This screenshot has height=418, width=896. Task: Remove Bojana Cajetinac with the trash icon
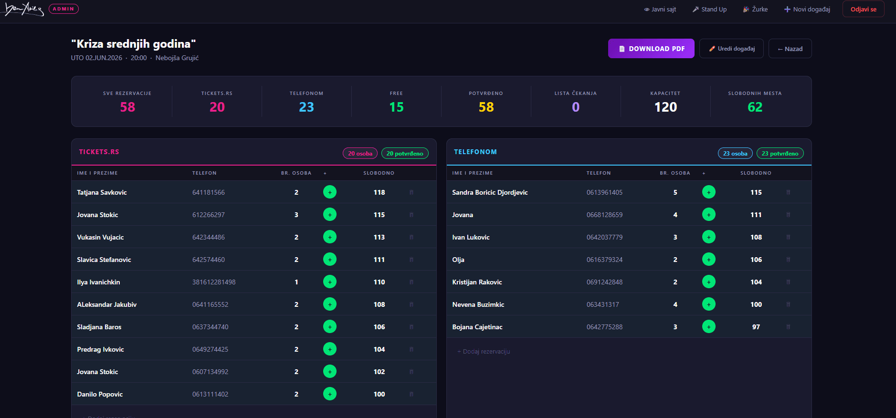788,327
